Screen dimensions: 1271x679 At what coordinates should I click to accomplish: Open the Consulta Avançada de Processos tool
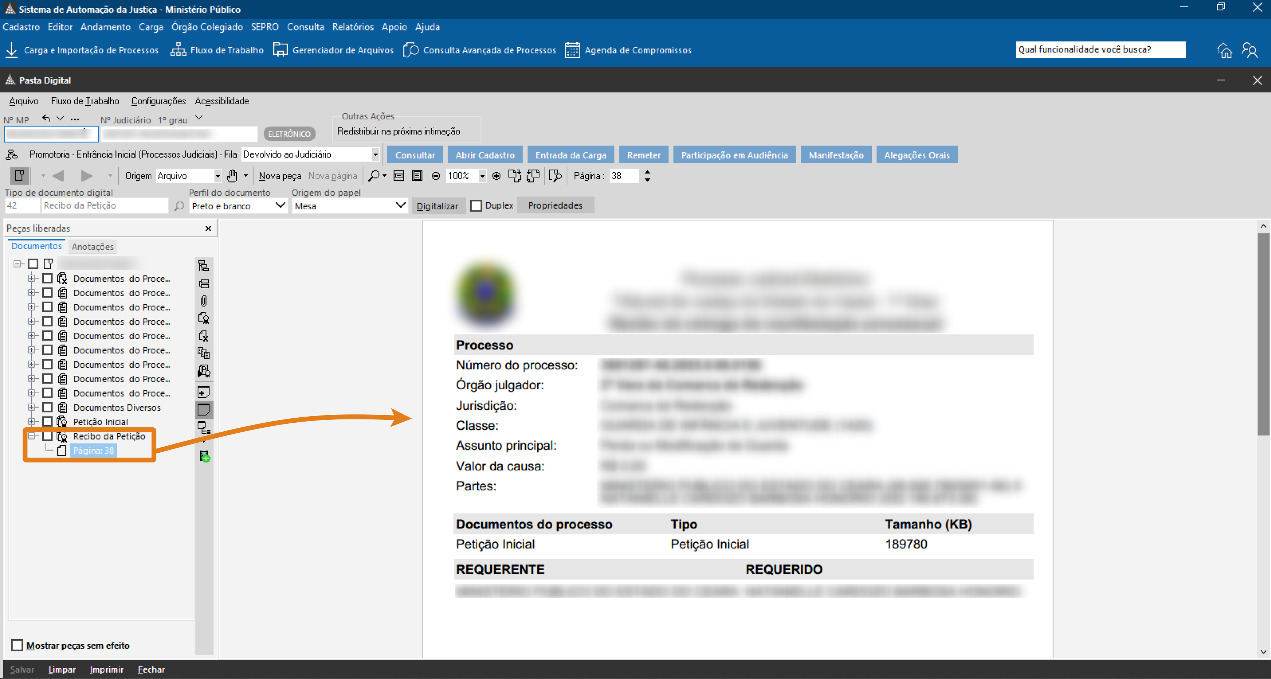click(479, 49)
